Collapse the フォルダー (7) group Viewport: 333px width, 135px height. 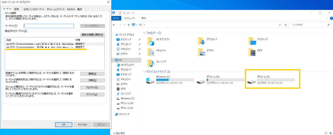click(x=144, y=33)
